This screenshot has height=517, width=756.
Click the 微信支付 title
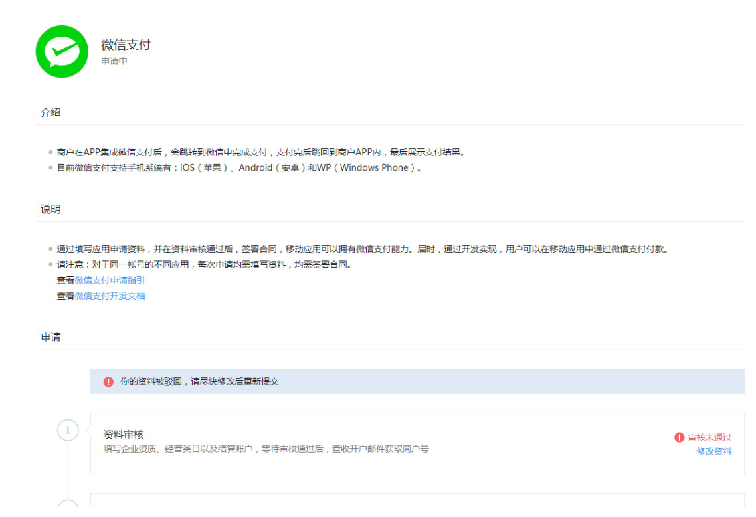coord(126,45)
